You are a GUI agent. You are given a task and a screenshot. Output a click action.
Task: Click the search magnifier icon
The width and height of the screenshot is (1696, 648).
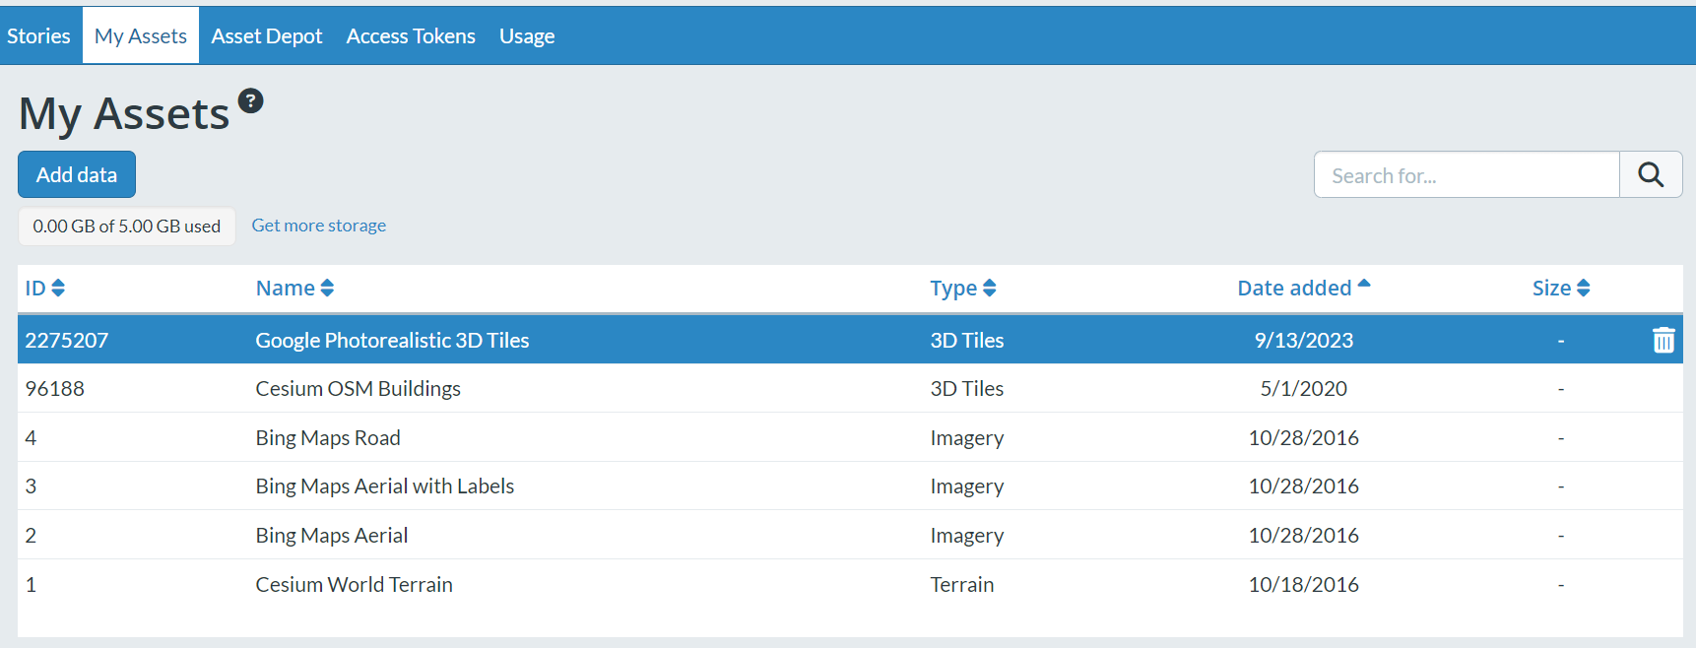point(1651,175)
